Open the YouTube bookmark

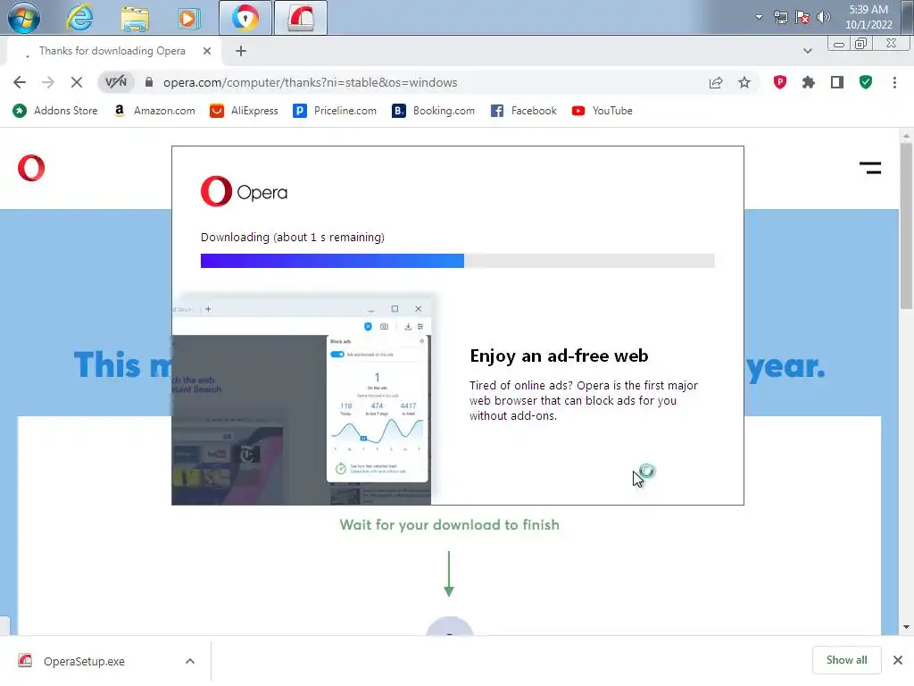coord(602,111)
